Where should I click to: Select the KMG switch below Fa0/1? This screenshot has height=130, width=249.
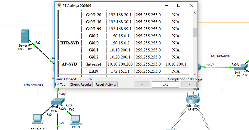pos(58,101)
